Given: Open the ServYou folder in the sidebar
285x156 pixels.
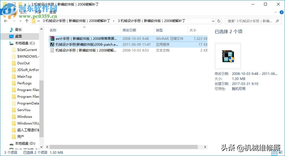Looking at the screenshot, I should click(24, 110).
